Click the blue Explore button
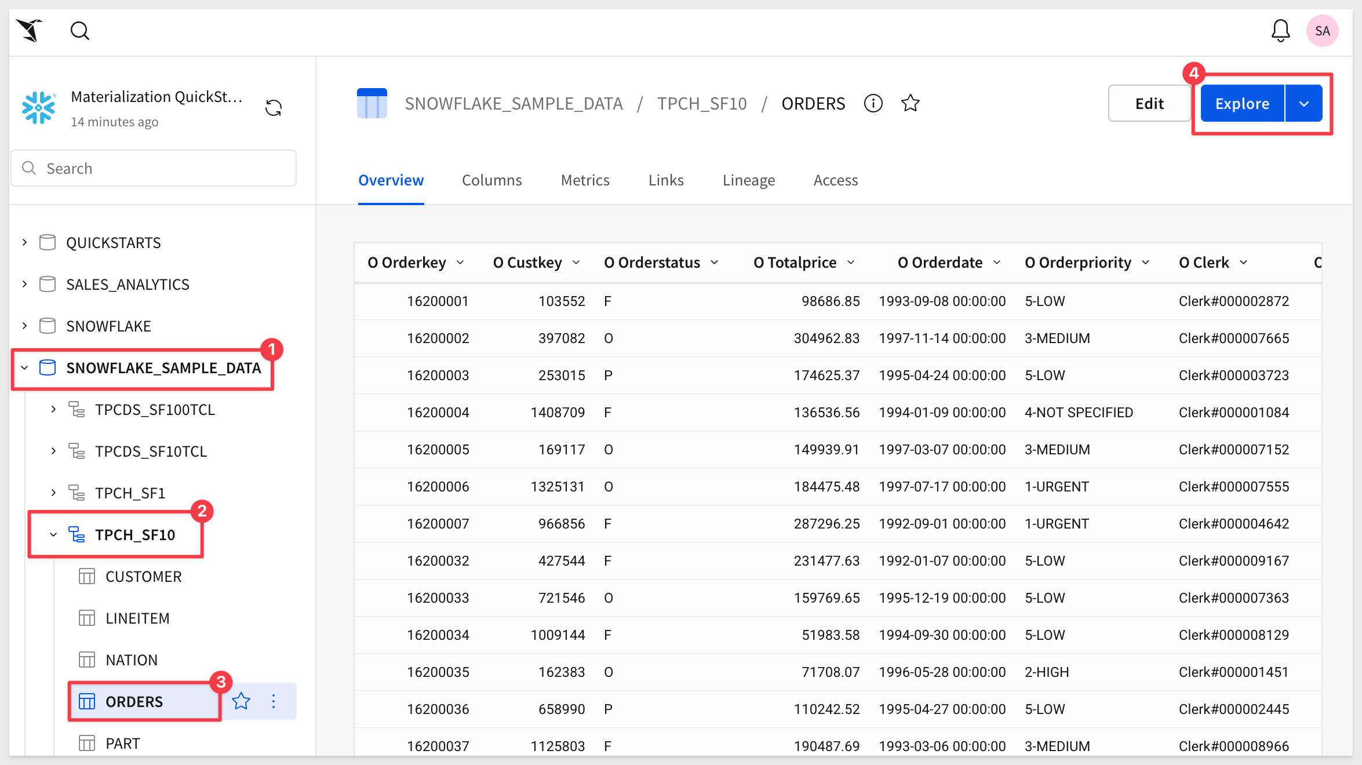The width and height of the screenshot is (1362, 765). pos(1243,103)
